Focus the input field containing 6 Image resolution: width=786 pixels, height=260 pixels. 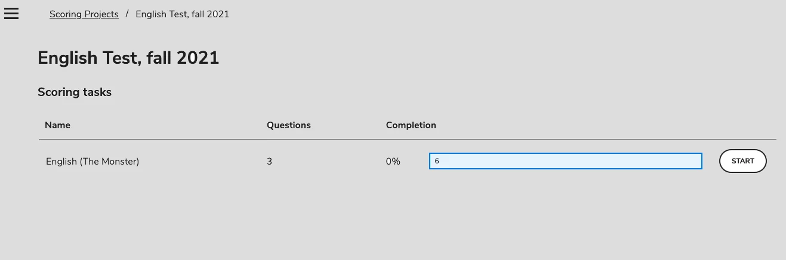(x=565, y=161)
